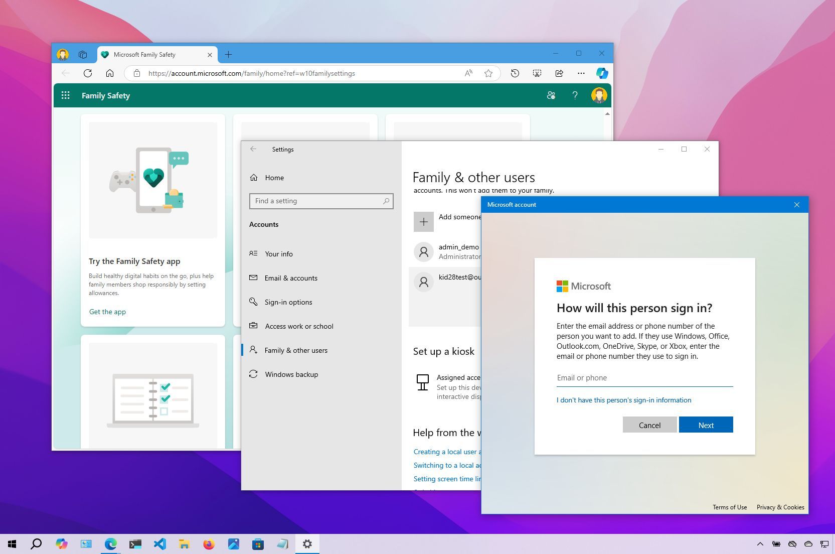Open Copilot from the Edge address bar
The width and height of the screenshot is (835, 554).
[601, 73]
